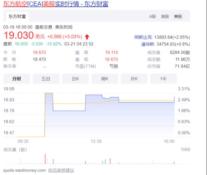Screen dimensions: 207x175
Task: Switch chart to 日K view
Action: pos(75,79)
